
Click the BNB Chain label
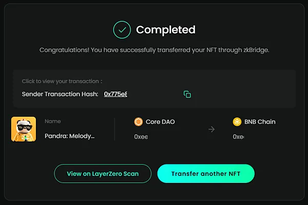point(260,122)
